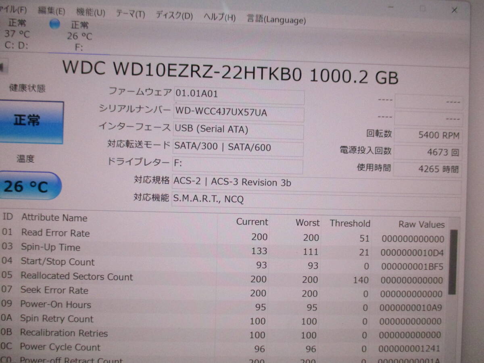484x363 pixels.
Task: Click the power on hours 4265 時間
Action: pyautogui.click(x=428, y=169)
